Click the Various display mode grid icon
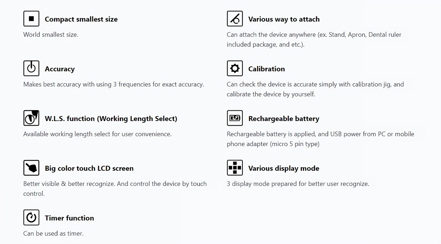Viewport: 441px width, 244px height. [x=235, y=168]
